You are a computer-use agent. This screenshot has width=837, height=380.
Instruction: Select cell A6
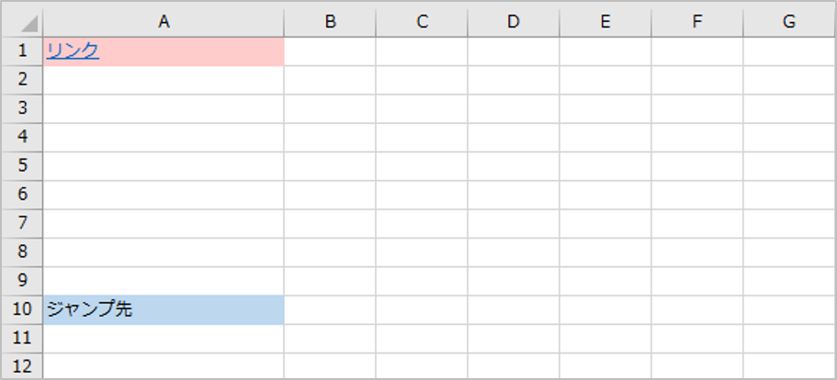coord(164,195)
